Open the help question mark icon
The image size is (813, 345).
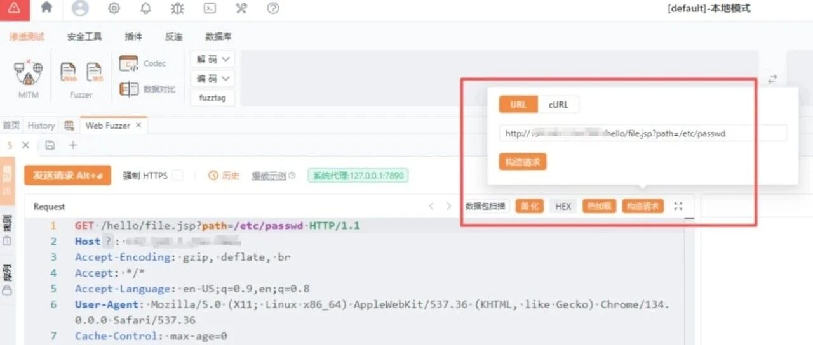point(273,8)
